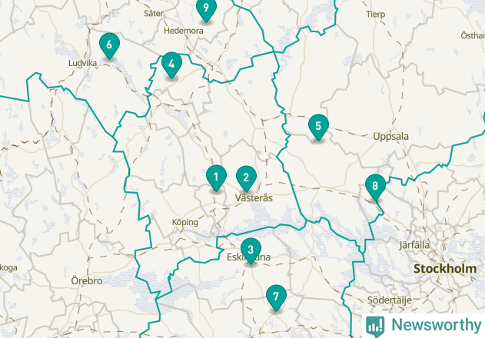Select the Örebro label on map
Screen dimensions: 485x338
[87, 281]
